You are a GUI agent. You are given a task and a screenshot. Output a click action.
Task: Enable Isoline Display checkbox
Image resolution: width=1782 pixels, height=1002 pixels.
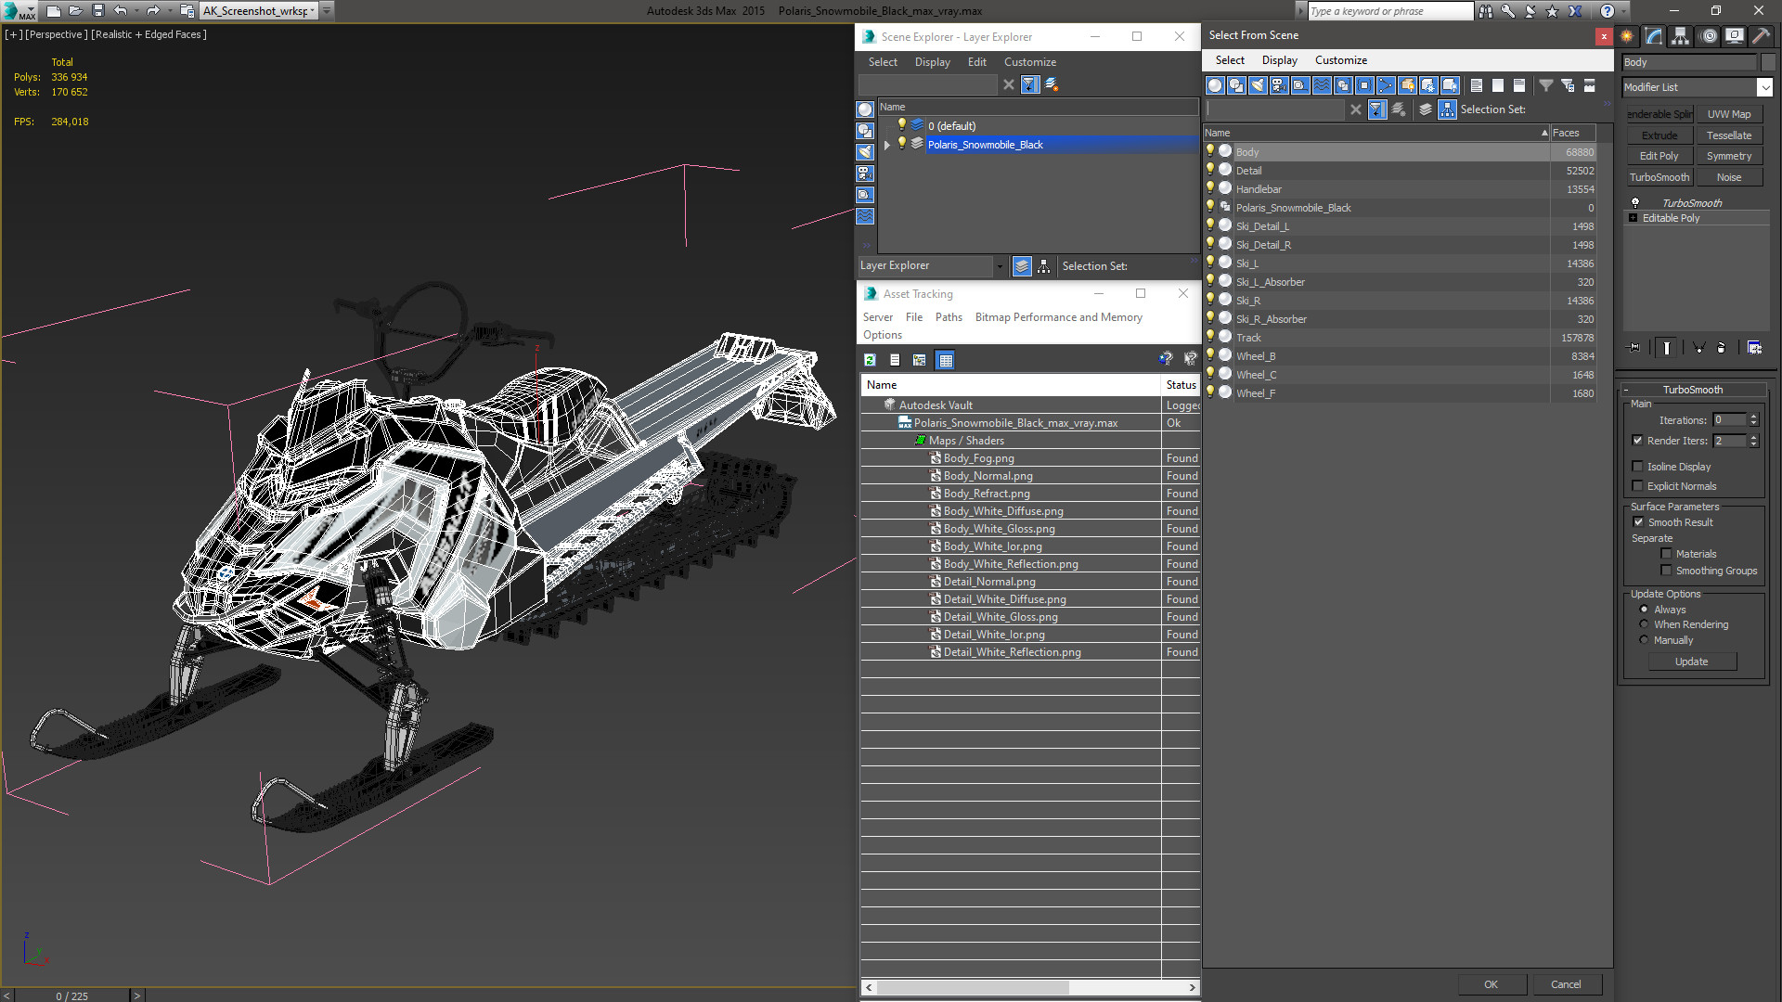(1638, 467)
